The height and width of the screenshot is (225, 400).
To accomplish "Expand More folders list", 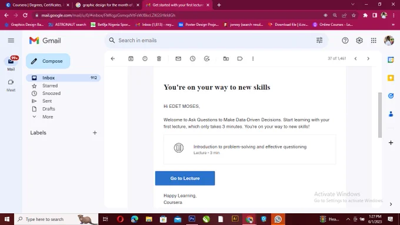I will coord(48,117).
